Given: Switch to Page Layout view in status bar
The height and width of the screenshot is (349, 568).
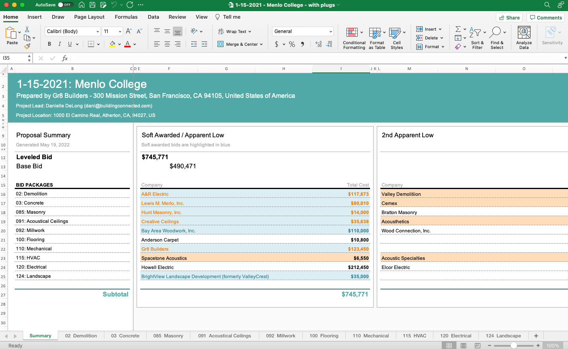Looking at the screenshot, I should [x=463, y=345].
